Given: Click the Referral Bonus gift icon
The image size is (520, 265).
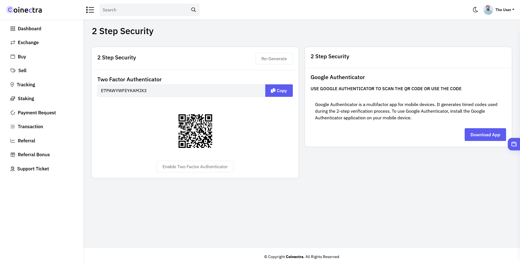Looking at the screenshot, I should pyautogui.click(x=13, y=155).
